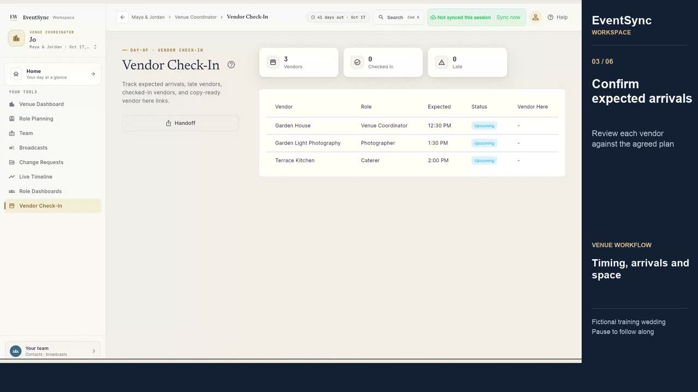Click the Your team avatar icon
Image resolution: width=698 pixels, height=392 pixels.
click(x=16, y=351)
